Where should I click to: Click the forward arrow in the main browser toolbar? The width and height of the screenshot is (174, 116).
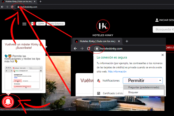tap(7, 7)
